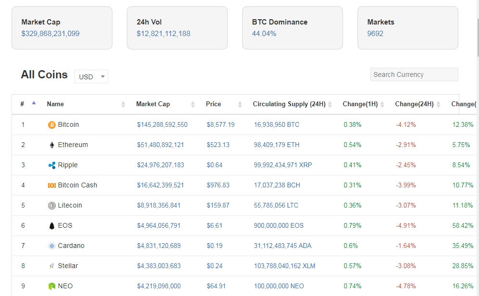Click the Ethereum diamond icon
The image size is (479, 296).
click(x=52, y=145)
